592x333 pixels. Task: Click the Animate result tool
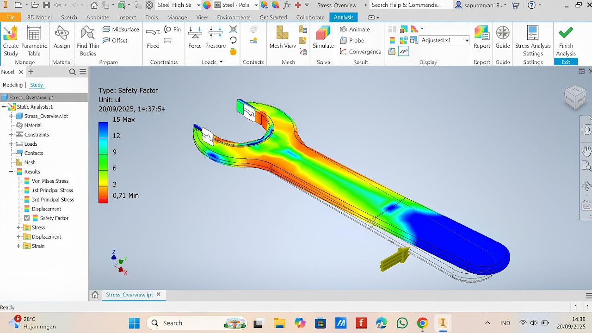tap(355, 29)
